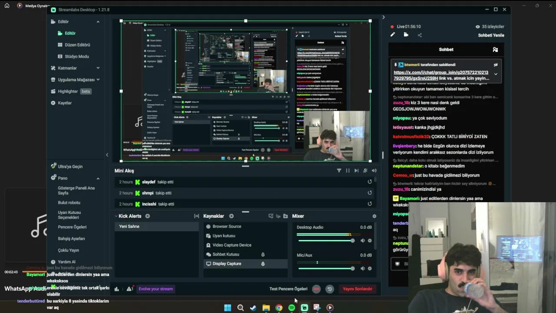
Task: Filter the Mini Akış events list
Action: click(339, 171)
